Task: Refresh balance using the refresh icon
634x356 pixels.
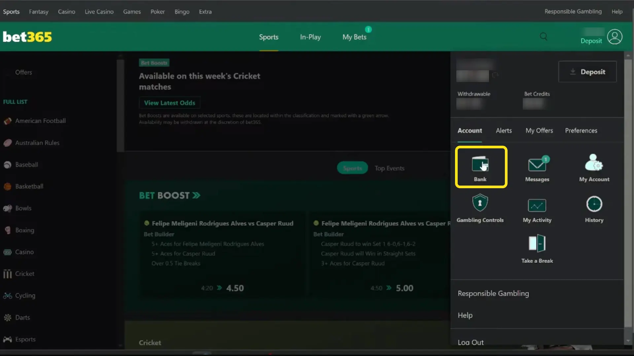Action: [495, 75]
